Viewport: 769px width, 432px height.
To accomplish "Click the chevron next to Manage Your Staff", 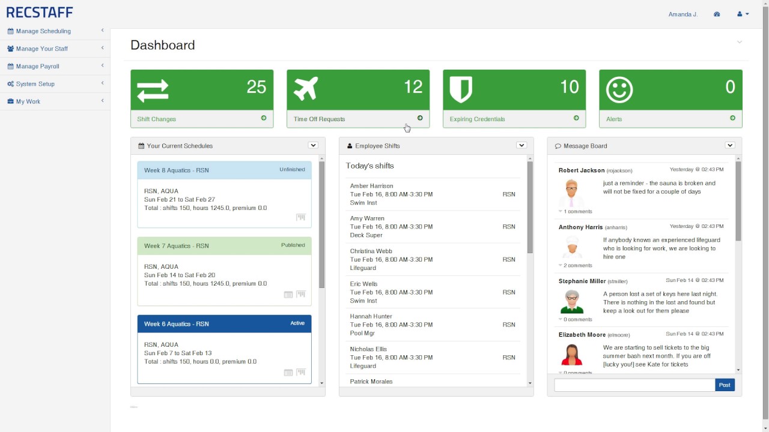I will pos(102,48).
